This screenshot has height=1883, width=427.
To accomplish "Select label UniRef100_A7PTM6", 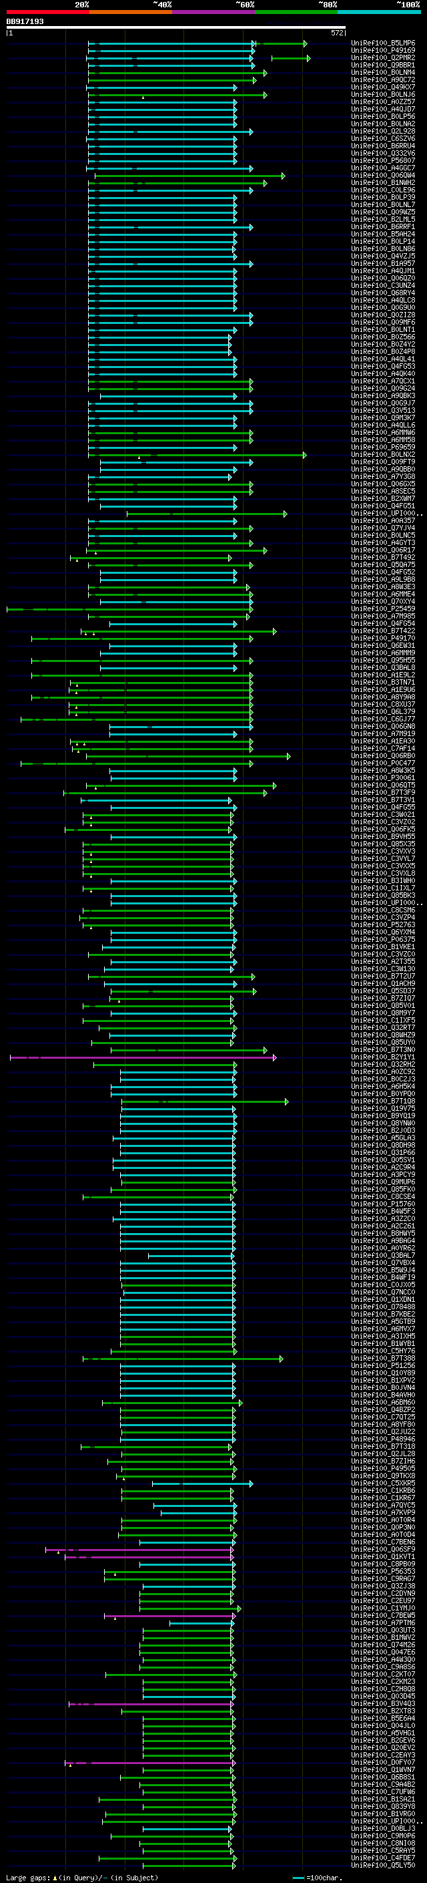I will (383, 1622).
